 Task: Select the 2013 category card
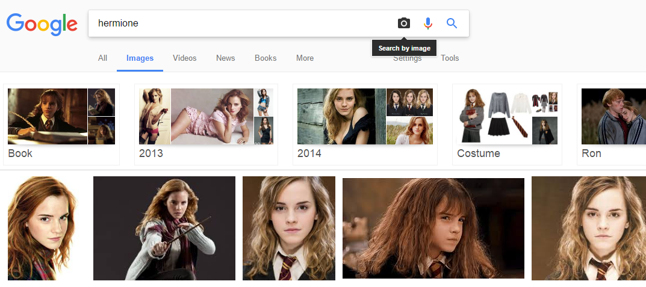tap(206, 124)
